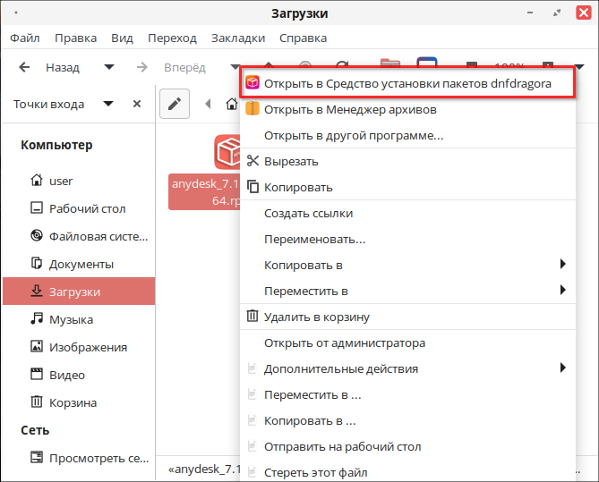599x482 pixels.
Task: Choose Открыть в Менеджер архивов
Action: pyautogui.click(x=350, y=110)
